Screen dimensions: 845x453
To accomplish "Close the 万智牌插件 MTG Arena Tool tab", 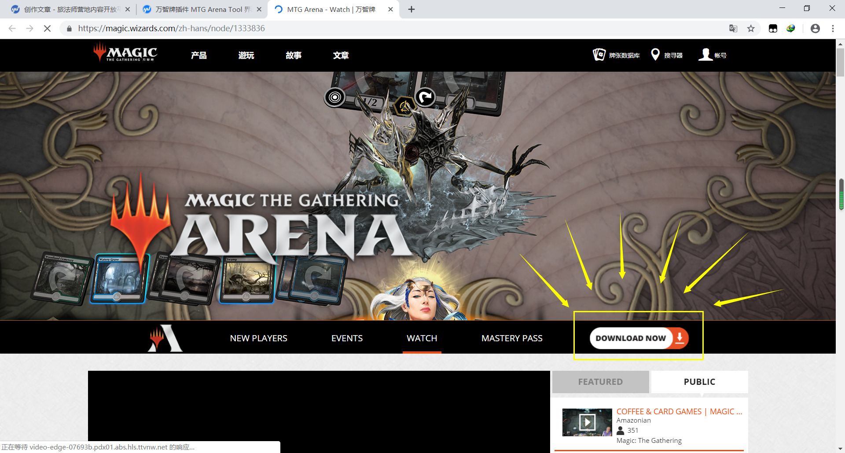I will [259, 9].
